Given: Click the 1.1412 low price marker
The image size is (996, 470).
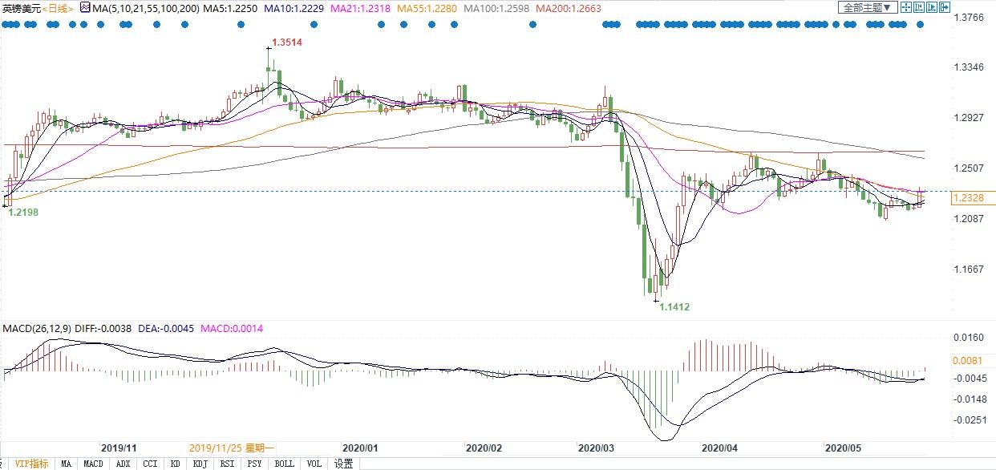Looking at the screenshot, I should pyautogui.click(x=674, y=306).
